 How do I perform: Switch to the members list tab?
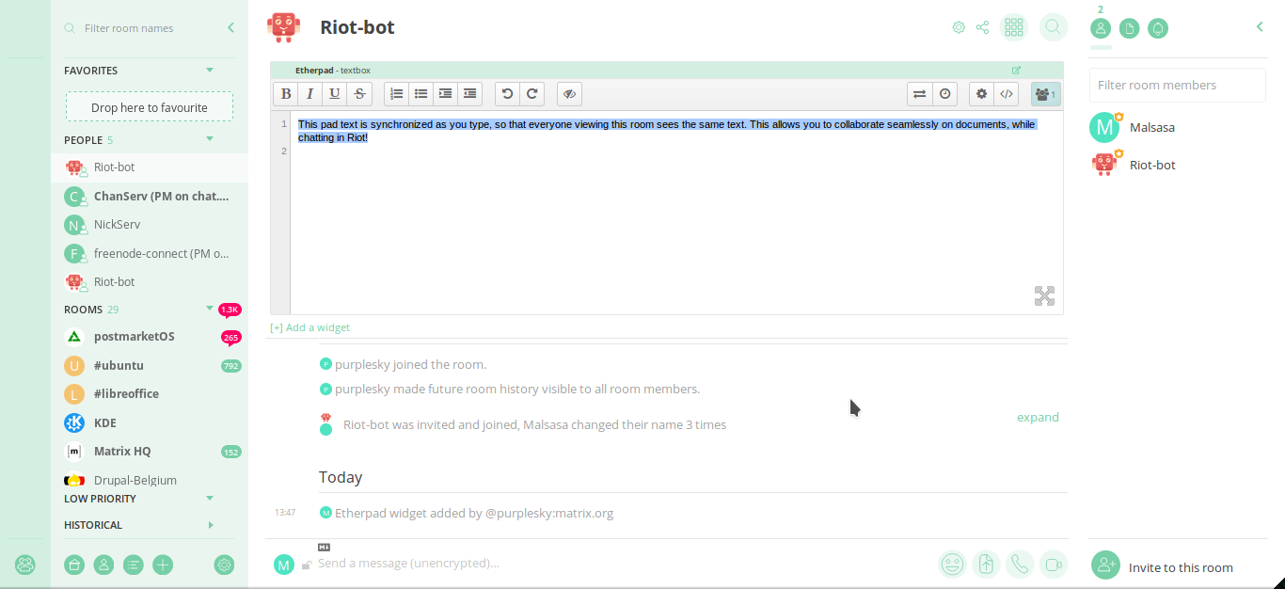[x=1101, y=28]
